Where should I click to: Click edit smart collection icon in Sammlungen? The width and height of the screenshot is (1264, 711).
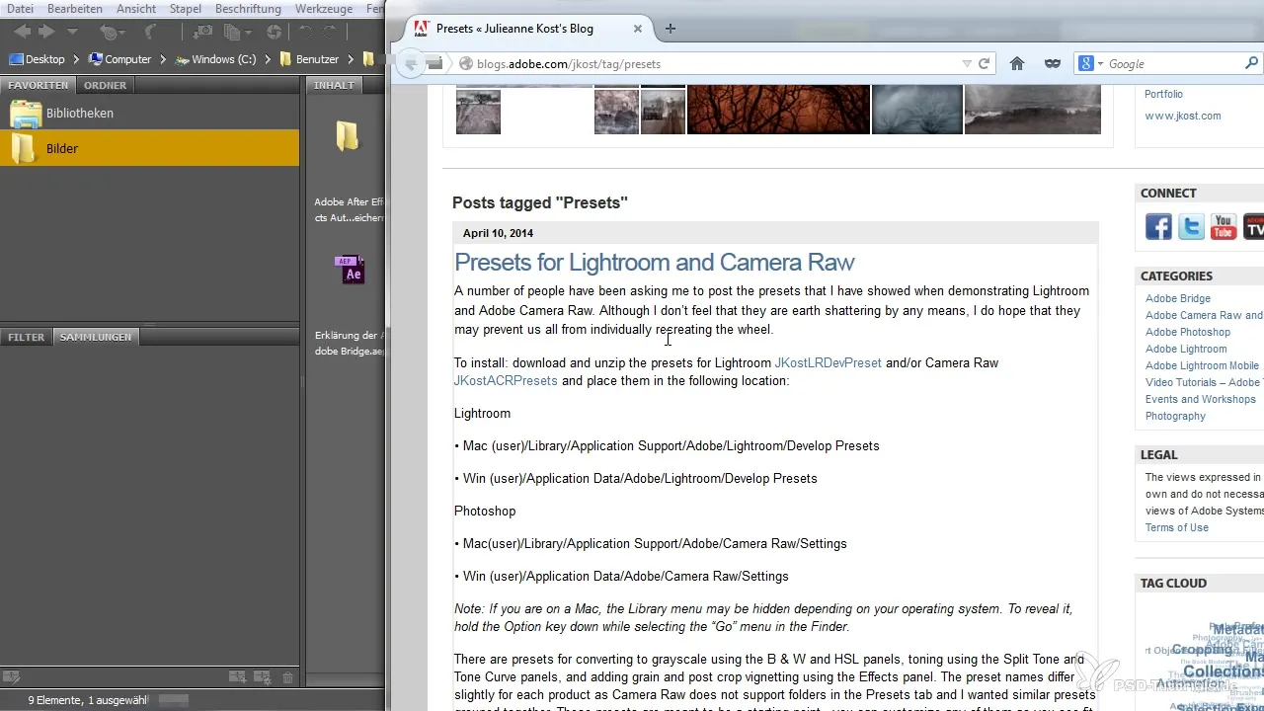click(11, 677)
